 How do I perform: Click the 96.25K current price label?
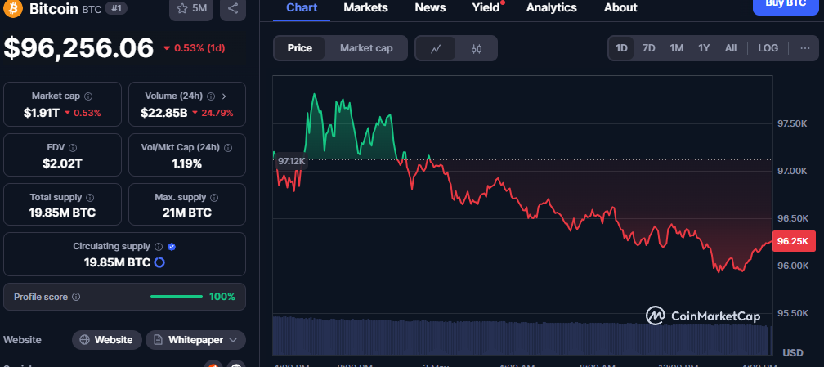(794, 241)
